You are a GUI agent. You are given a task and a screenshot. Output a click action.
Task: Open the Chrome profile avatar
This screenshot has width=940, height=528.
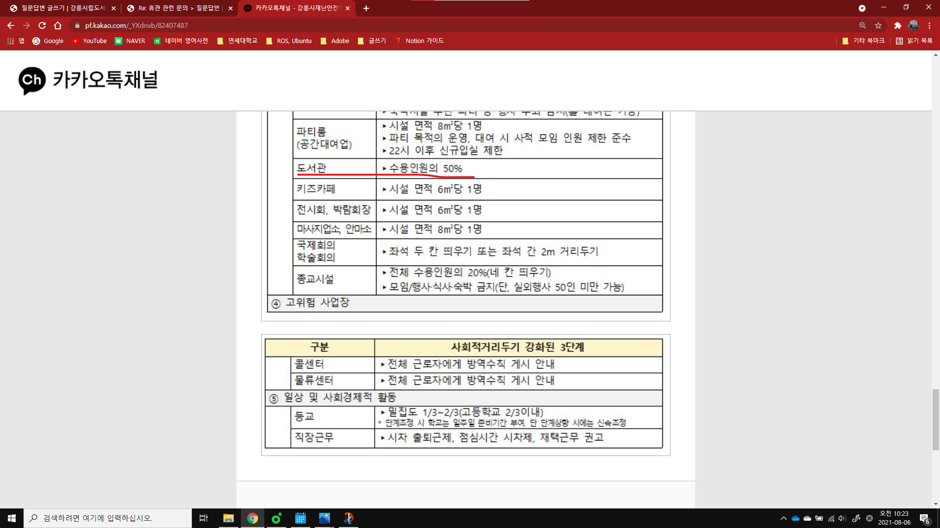(x=914, y=25)
